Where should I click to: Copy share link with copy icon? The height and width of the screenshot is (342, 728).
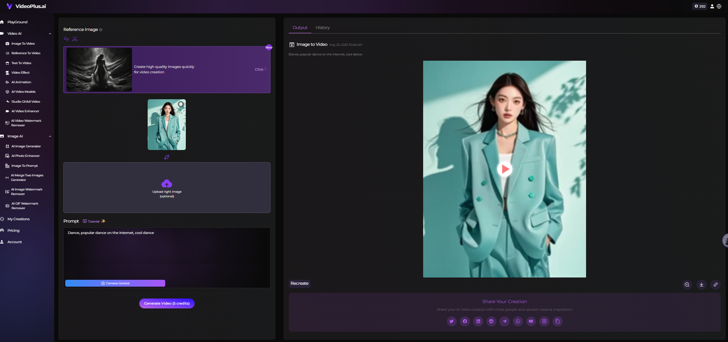[x=557, y=321]
